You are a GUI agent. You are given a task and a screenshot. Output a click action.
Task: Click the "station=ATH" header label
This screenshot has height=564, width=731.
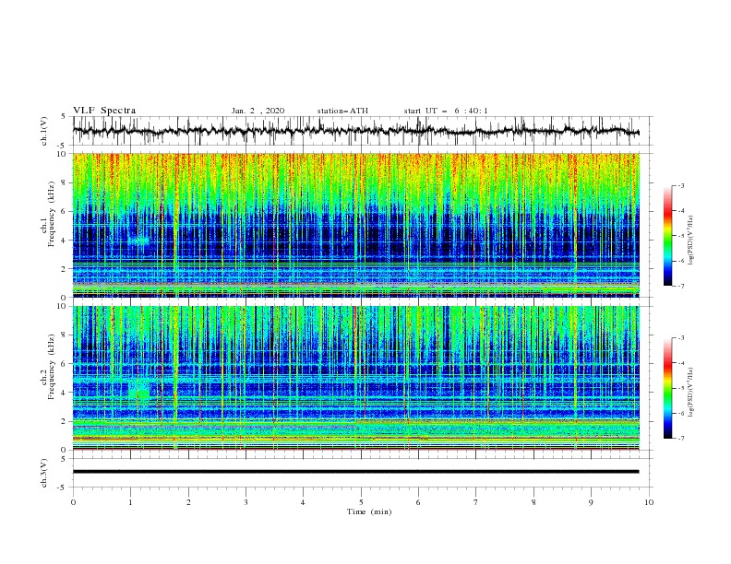[x=342, y=111]
